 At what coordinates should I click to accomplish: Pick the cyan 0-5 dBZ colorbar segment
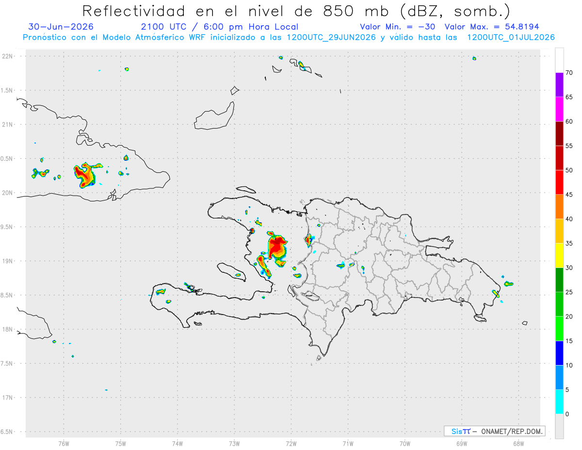pyautogui.click(x=559, y=402)
